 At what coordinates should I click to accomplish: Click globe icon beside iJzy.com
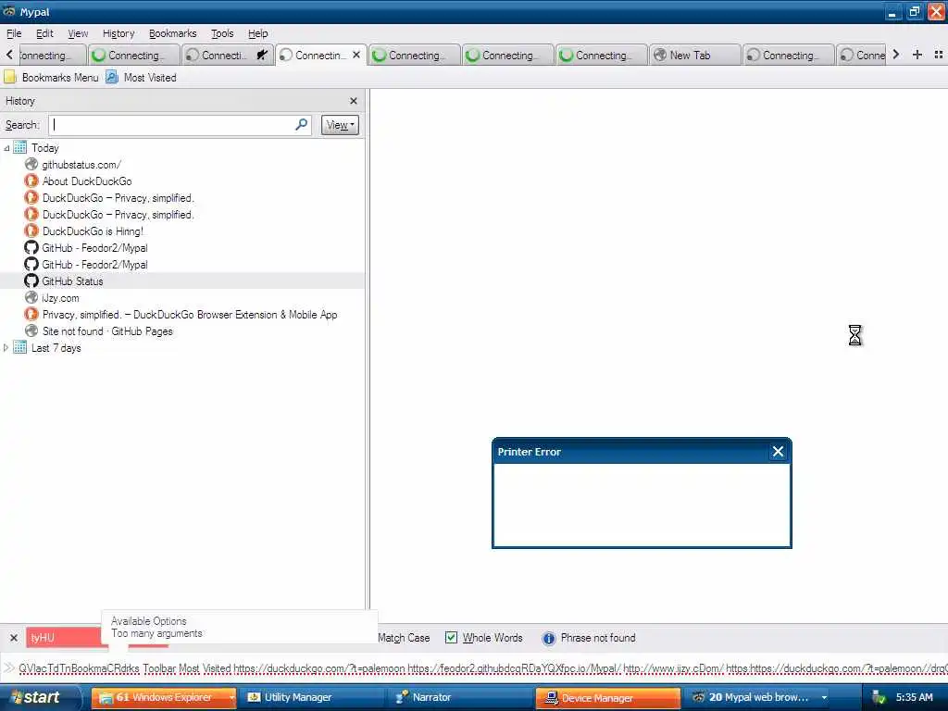[31, 297]
